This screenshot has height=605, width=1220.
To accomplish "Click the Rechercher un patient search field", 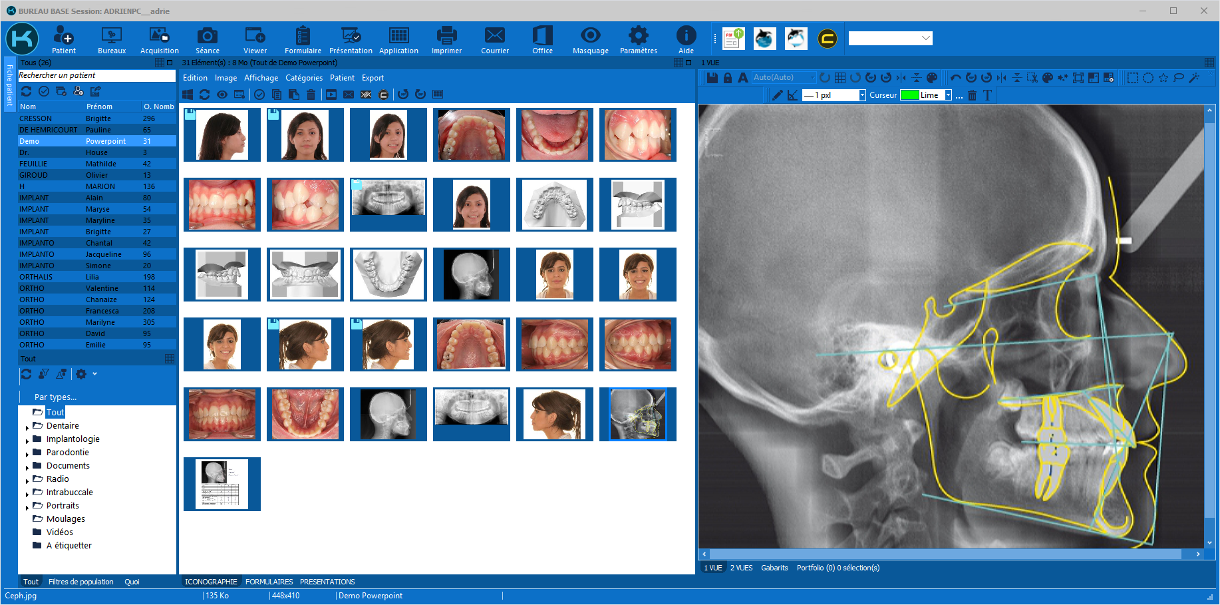I will click(96, 75).
